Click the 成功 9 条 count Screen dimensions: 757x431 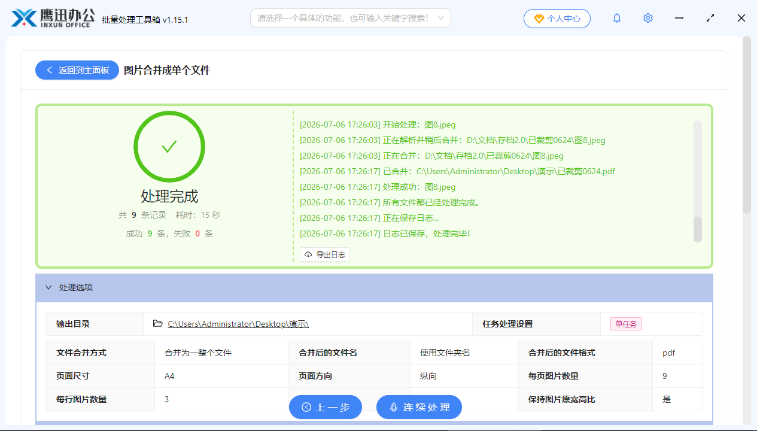pyautogui.click(x=145, y=233)
